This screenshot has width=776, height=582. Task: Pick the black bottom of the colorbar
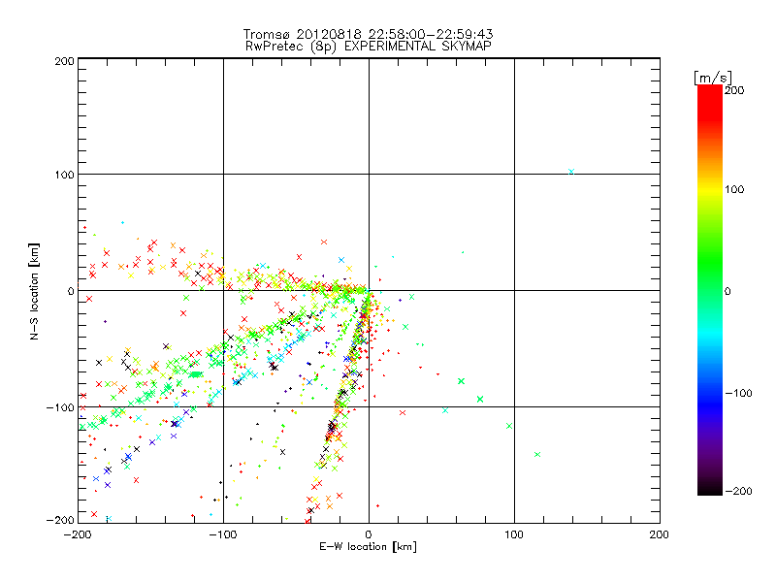coord(710,487)
